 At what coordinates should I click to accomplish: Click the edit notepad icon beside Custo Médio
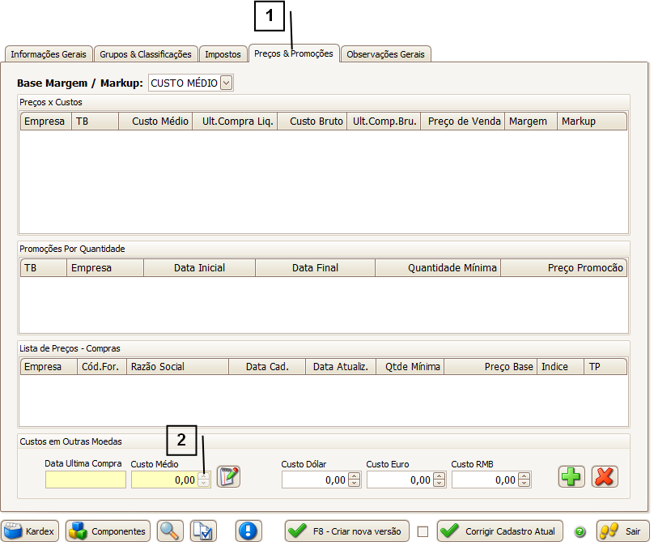(x=229, y=477)
